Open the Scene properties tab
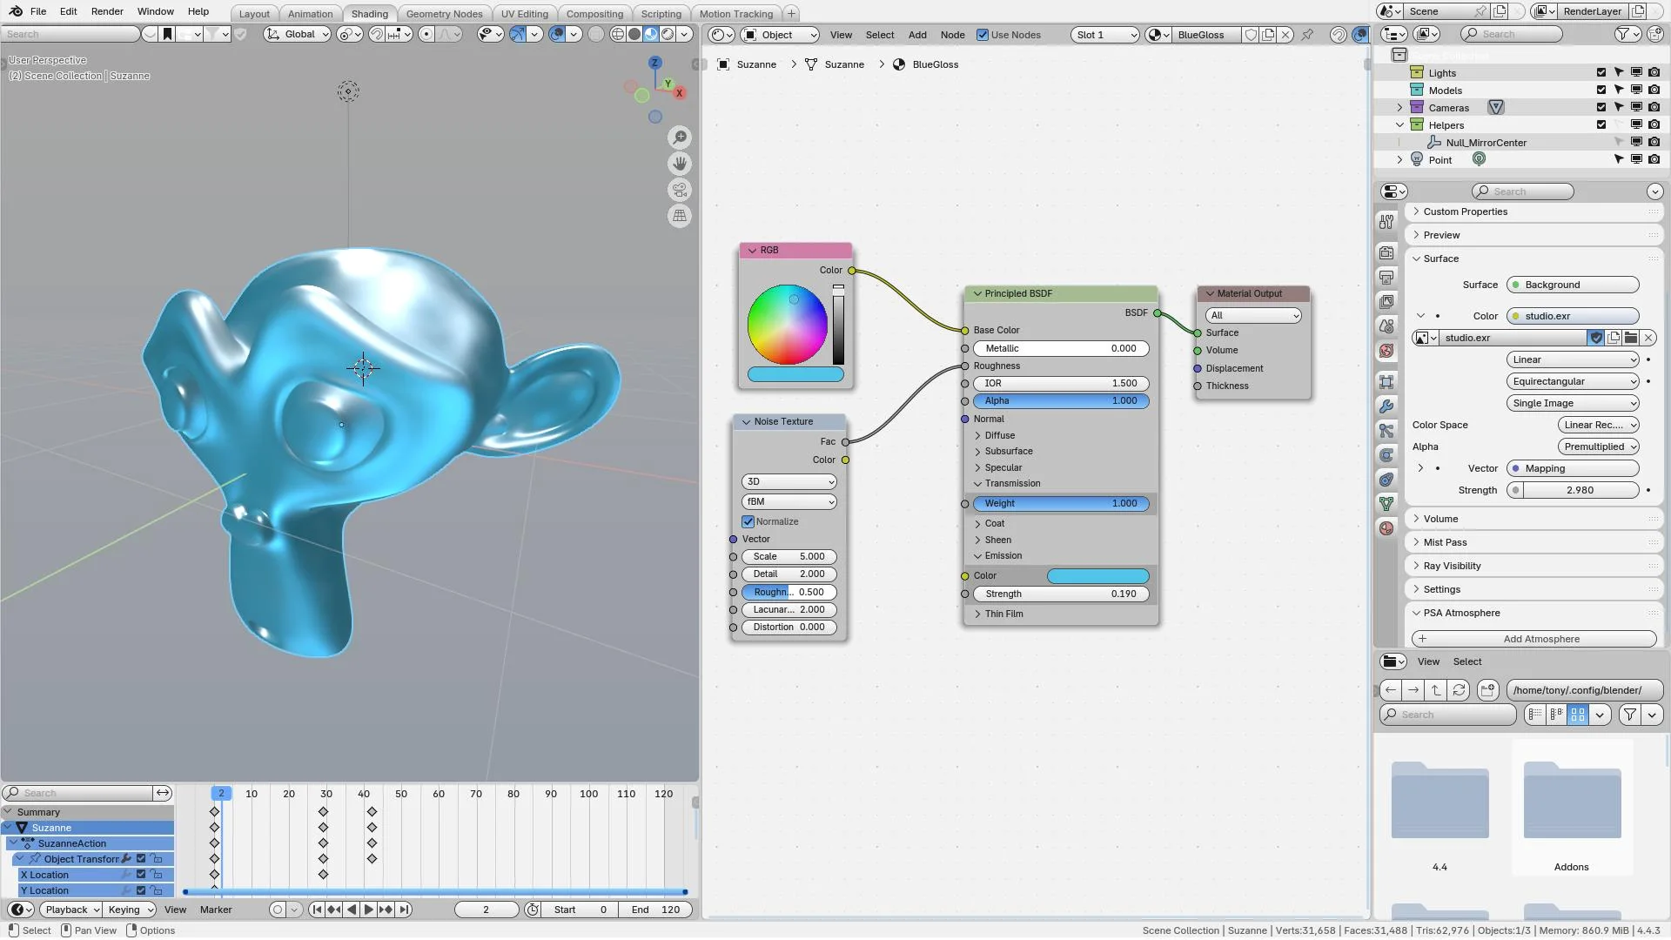1671x940 pixels. 1386,326
